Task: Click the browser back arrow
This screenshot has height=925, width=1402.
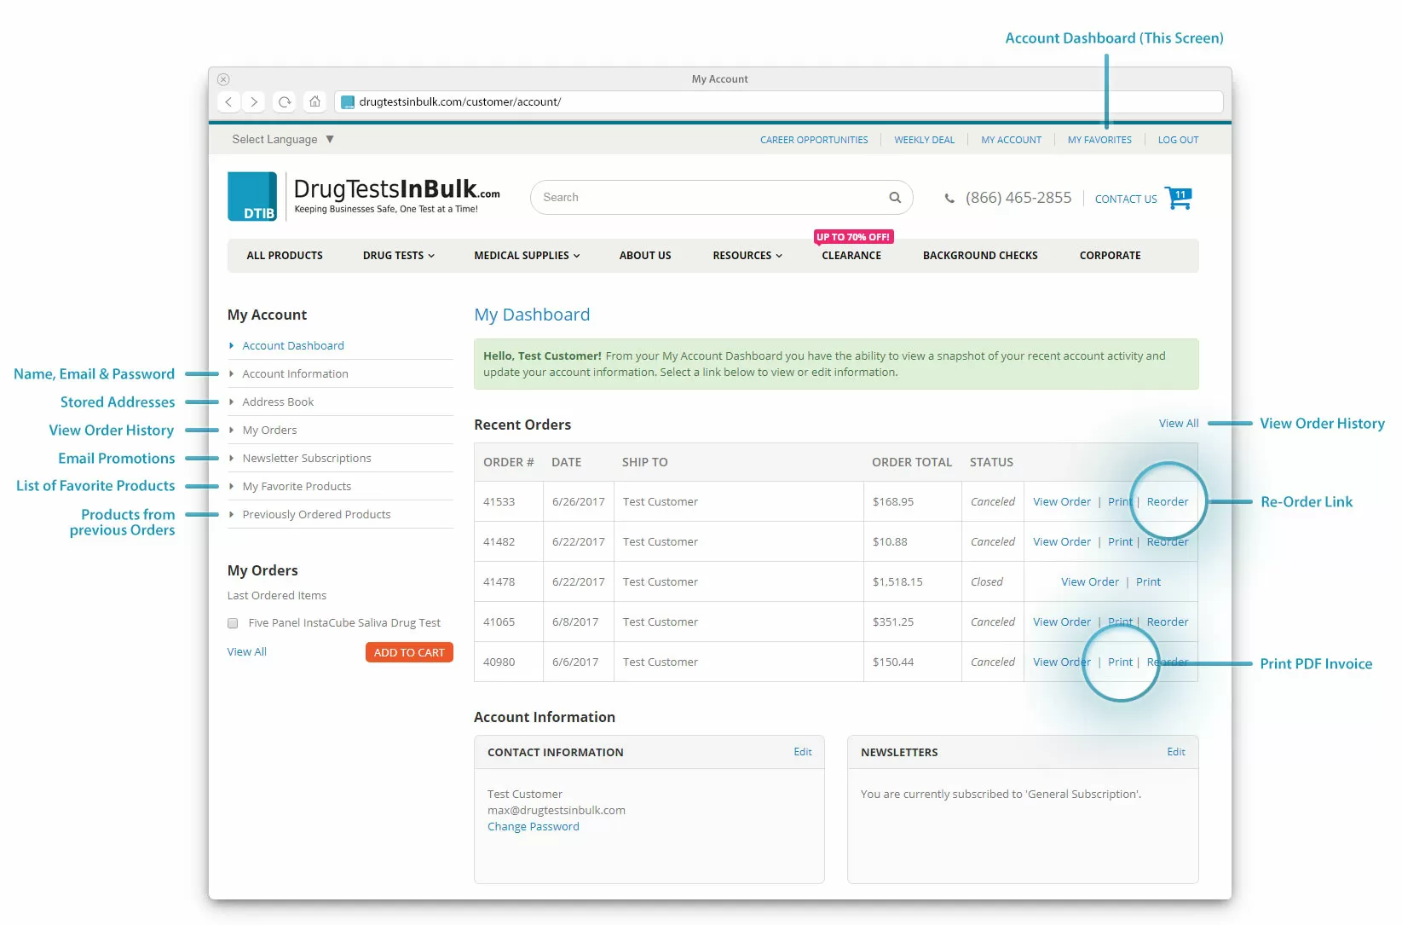Action: tap(228, 101)
